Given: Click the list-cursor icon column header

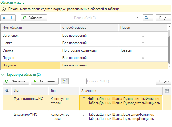Looking at the screenshot, I should tap(7, 91).
